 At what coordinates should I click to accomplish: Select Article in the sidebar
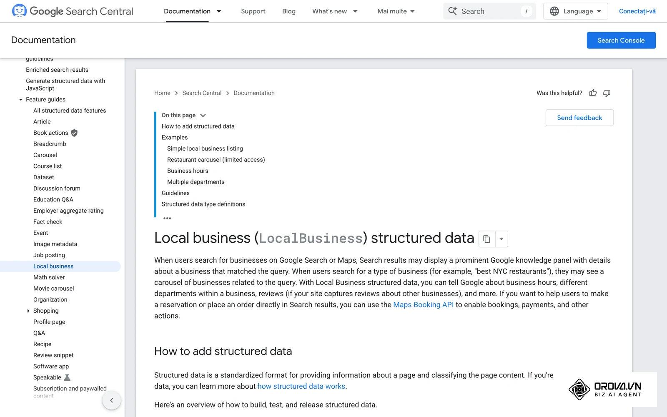point(42,122)
